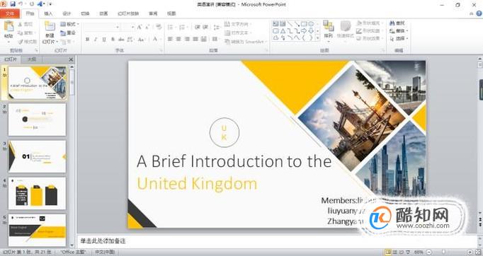Screen dimensions: 483x256
Task: Open PowerPoint help question mark icon
Action: 479,13
